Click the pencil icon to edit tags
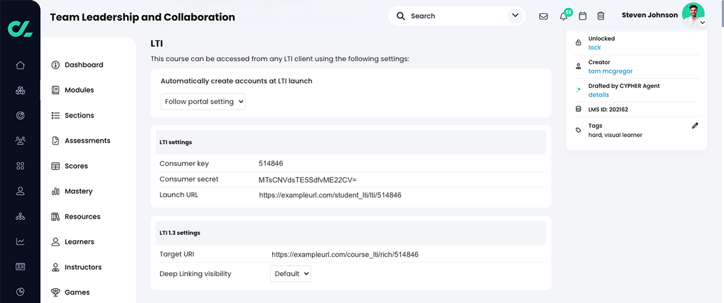724x303 pixels. (x=695, y=126)
